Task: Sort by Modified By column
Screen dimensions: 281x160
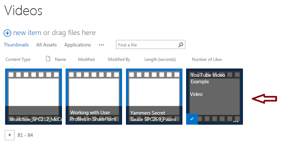Action: click(x=119, y=59)
